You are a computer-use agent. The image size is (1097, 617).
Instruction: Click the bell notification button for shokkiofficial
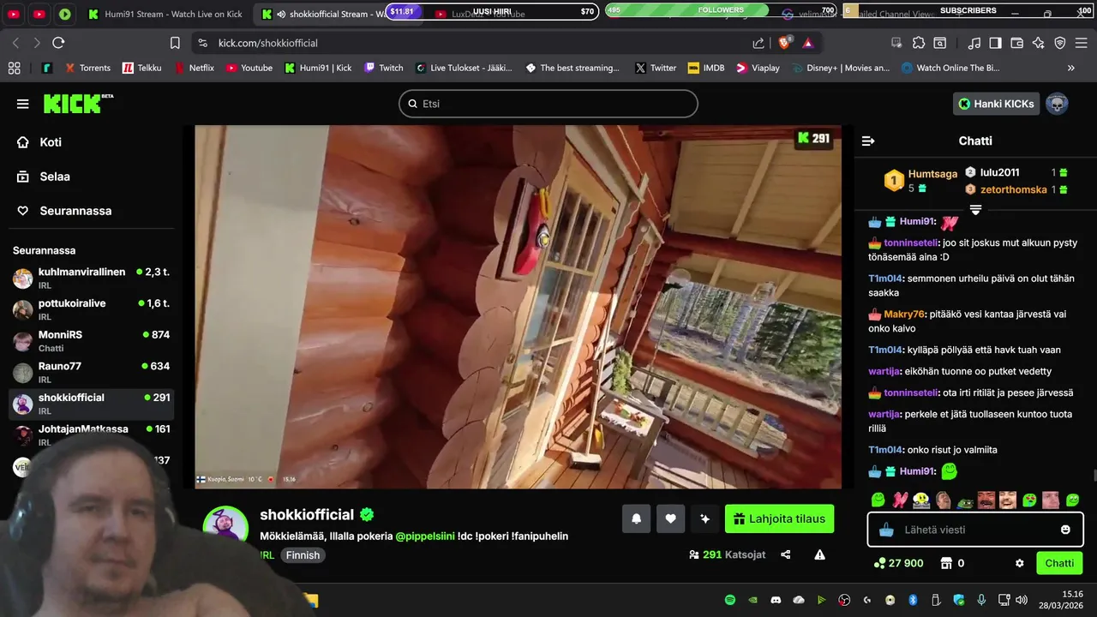[x=636, y=518]
